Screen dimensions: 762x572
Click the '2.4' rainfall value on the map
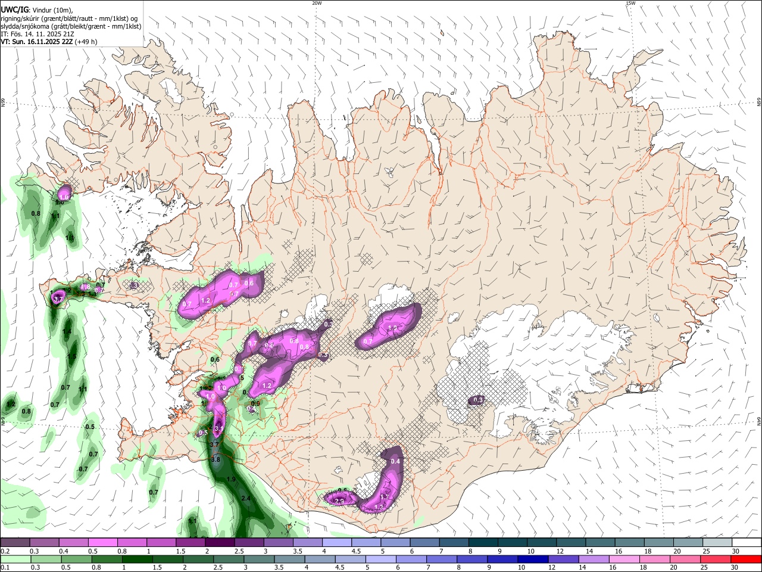point(246,498)
